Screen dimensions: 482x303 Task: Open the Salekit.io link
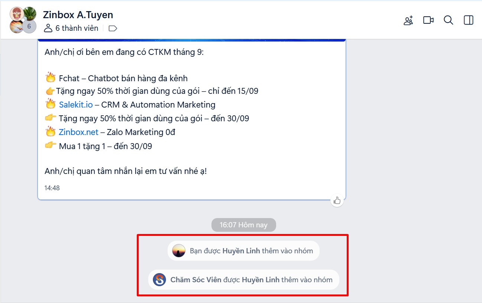tap(76, 105)
